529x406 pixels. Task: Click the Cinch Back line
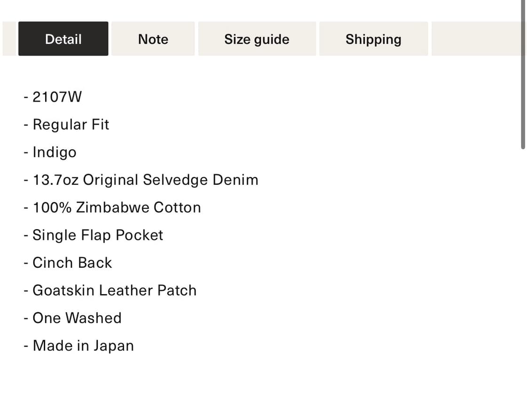[x=72, y=263]
